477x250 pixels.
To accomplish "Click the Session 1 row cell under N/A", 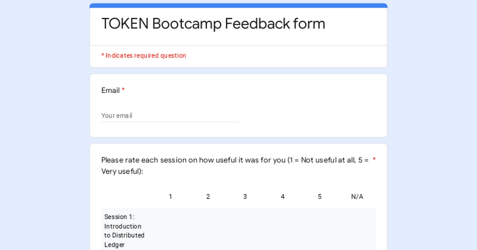I will [x=357, y=229].
